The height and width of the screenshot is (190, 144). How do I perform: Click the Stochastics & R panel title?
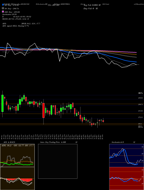pos(118,142)
